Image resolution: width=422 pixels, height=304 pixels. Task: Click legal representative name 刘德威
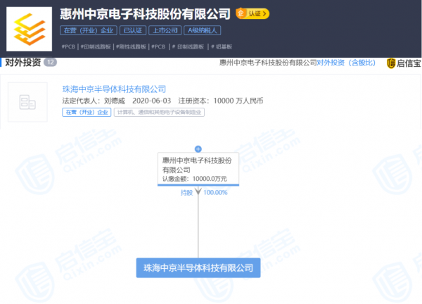[115, 101]
